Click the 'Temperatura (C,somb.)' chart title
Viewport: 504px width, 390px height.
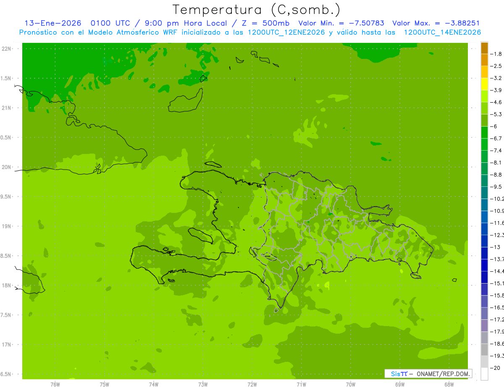257,10
